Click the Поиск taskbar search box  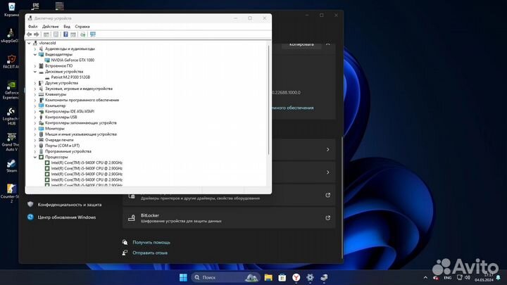(x=226, y=277)
